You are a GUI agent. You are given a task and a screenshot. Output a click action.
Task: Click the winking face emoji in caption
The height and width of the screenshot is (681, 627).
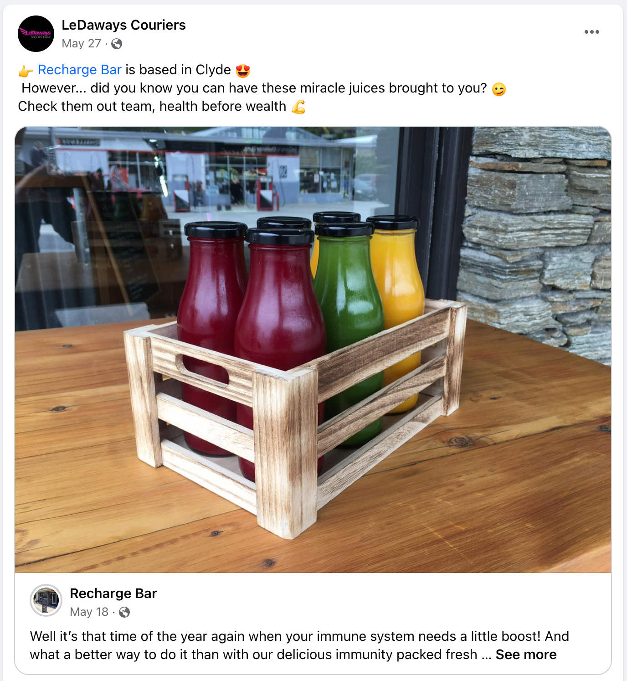(x=499, y=89)
